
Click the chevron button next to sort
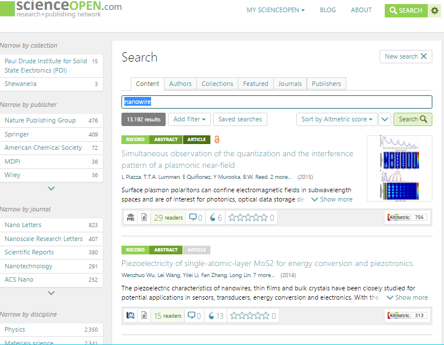385,119
